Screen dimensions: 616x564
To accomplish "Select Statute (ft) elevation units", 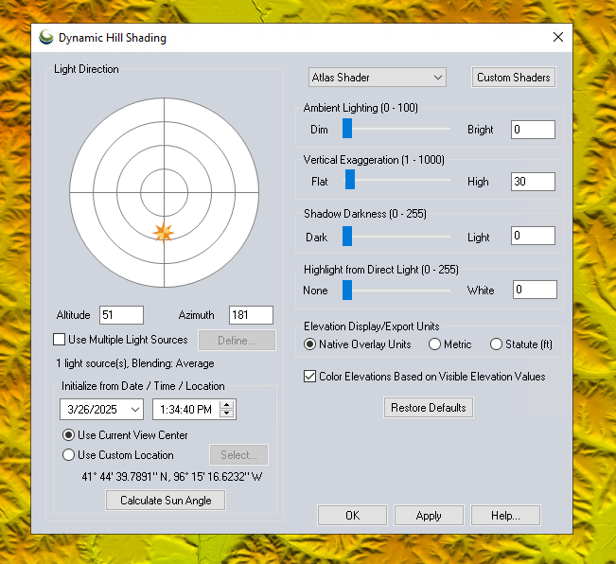I will 496,344.
